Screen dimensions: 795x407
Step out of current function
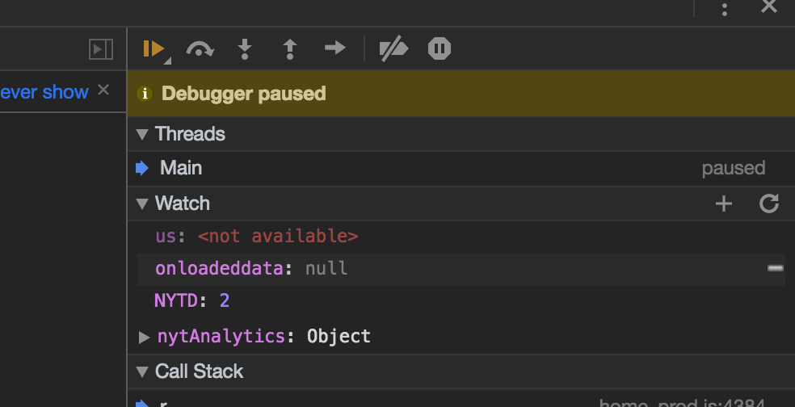290,49
